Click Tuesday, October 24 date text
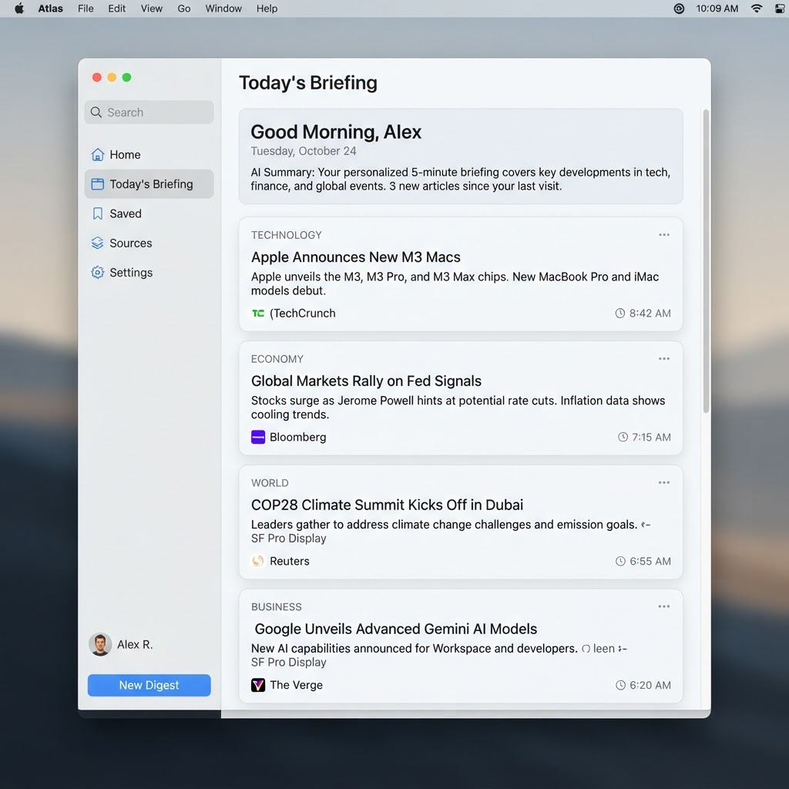 304,151
